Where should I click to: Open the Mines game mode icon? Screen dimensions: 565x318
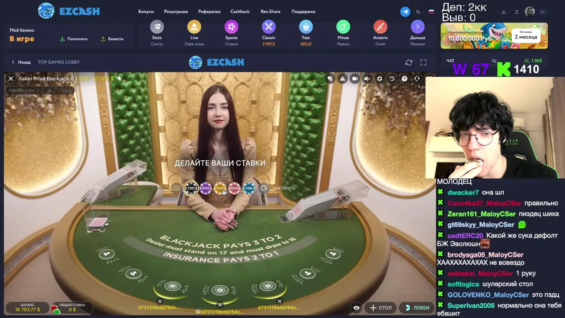pyautogui.click(x=343, y=27)
